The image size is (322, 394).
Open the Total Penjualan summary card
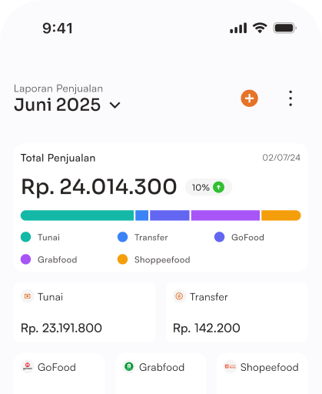click(161, 208)
